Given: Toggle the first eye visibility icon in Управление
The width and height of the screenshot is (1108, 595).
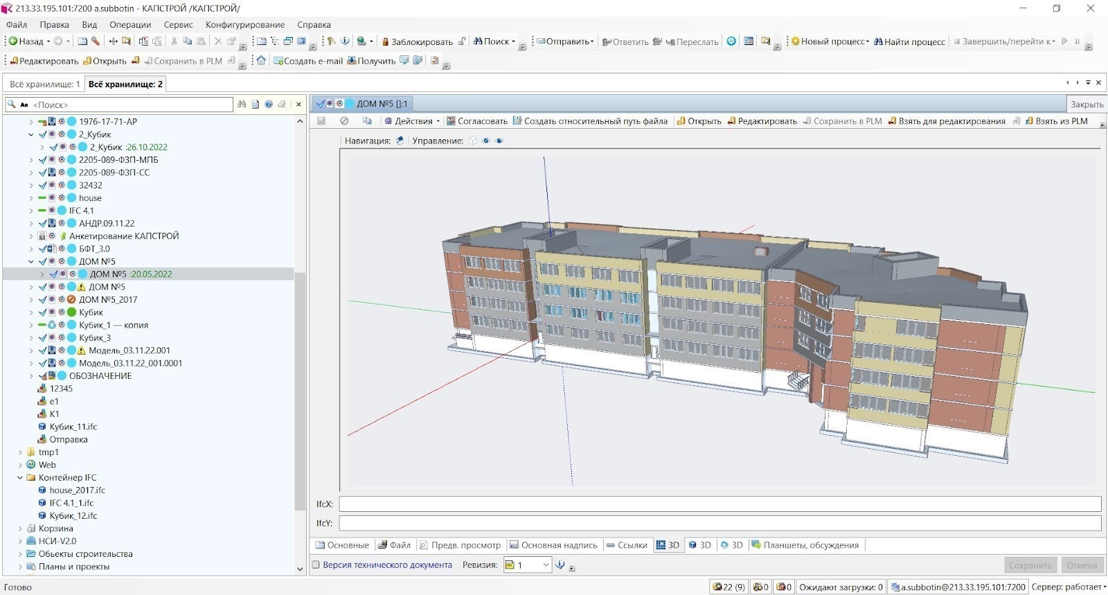Looking at the screenshot, I should [x=486, y=141].
